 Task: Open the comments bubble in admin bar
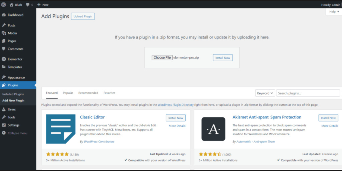28,5
